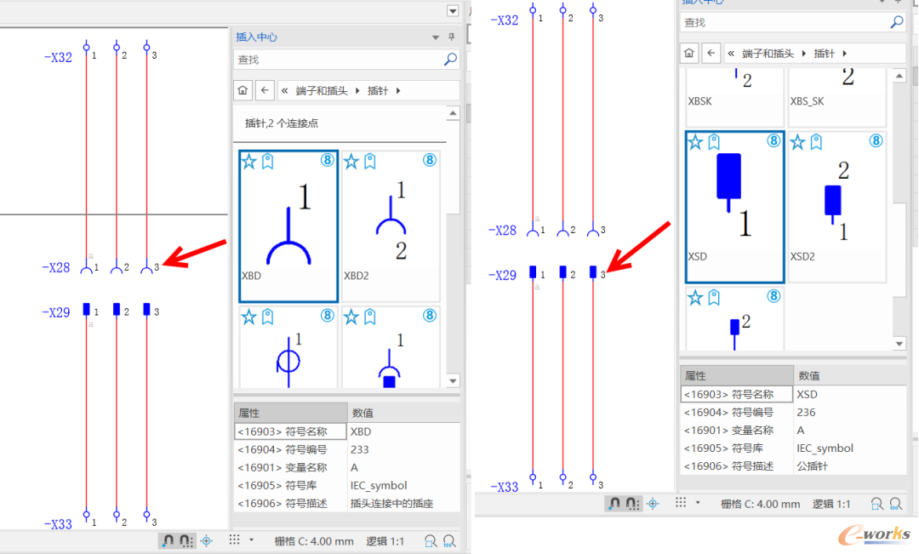This screenshot has width=919, height=554.
Task: Expand the arrow after 插针 in left breadcrumb
Action: [x=398, y=90]
